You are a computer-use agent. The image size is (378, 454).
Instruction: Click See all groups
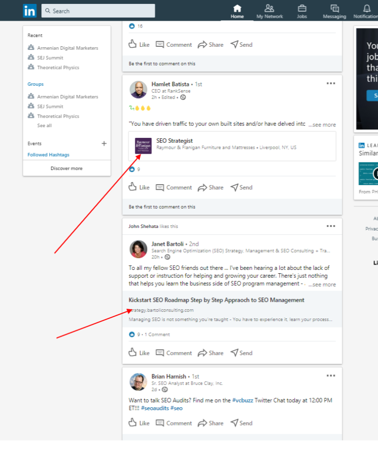[44, 126]
